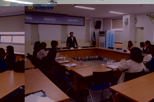Screen dimensions: 154x102
Task: Click the white wall speaker near the pillar
Action: pos(125,20)
